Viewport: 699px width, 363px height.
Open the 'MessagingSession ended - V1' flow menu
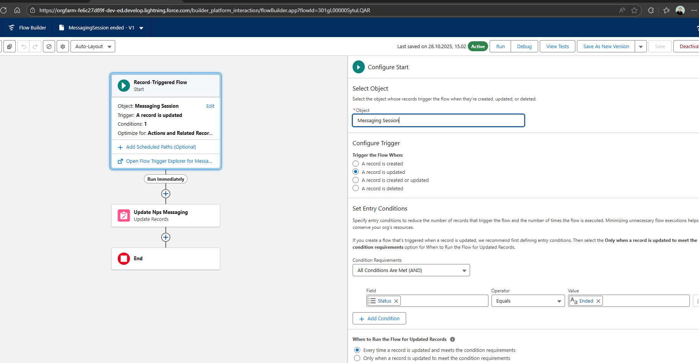click(x=141, y=28)
